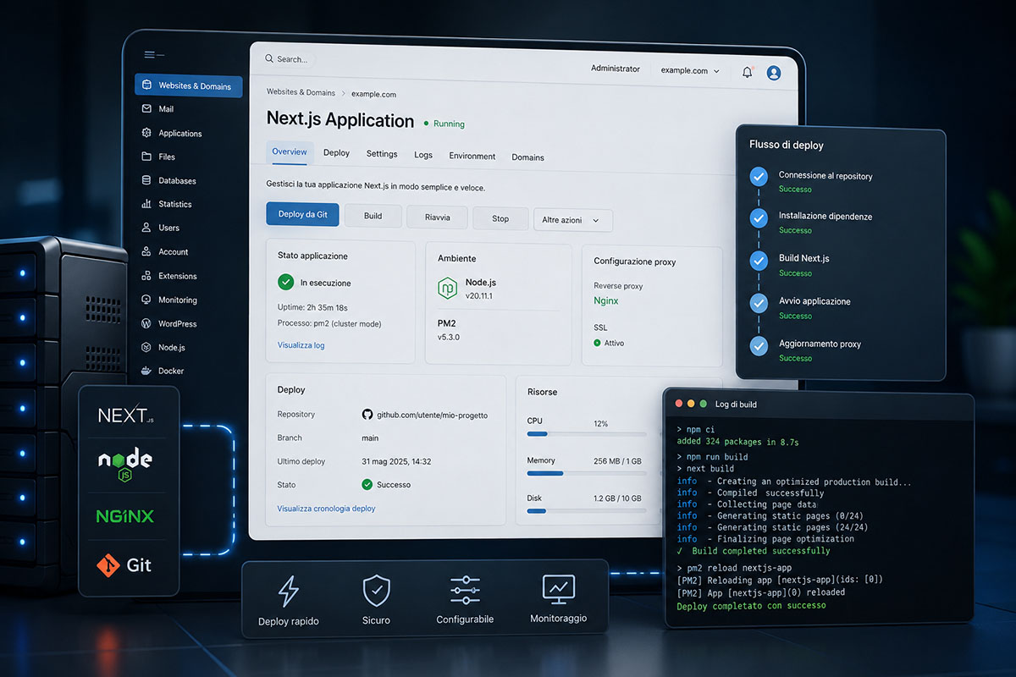Click the Build Next.js step checkmark
The image size is (1016, 677).
(759, 260)
